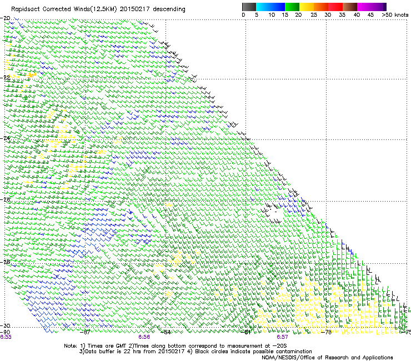The height and width of the screenshot is (361, 411).
Task: Click the gray 0-5 knots legend swatch
Action: coord(249,7)
